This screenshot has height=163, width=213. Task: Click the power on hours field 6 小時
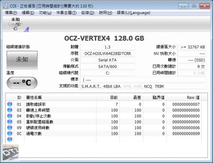[x=192, y=73]
